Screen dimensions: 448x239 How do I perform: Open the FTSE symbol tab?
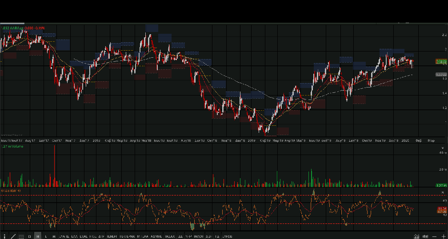tap(93, 236)
